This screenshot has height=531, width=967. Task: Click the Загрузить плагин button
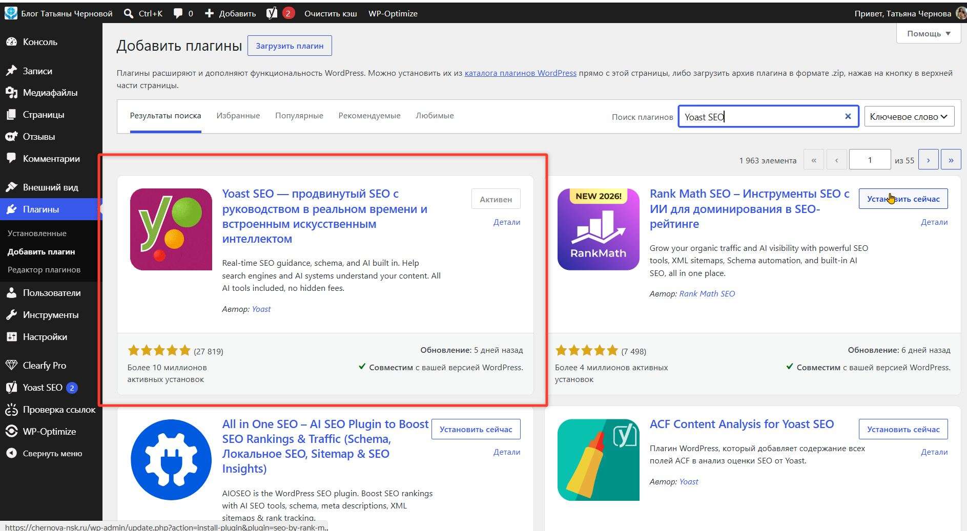[290, 46]
